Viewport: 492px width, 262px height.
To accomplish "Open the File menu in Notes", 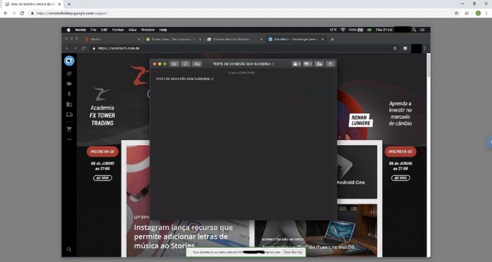I will click(x=94, y=30).
